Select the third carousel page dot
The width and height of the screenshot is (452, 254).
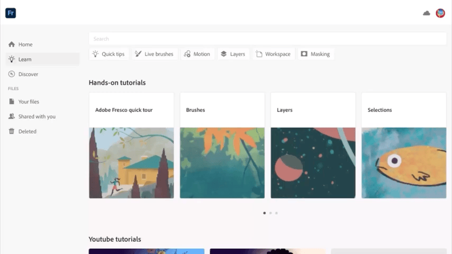[276, 213]
